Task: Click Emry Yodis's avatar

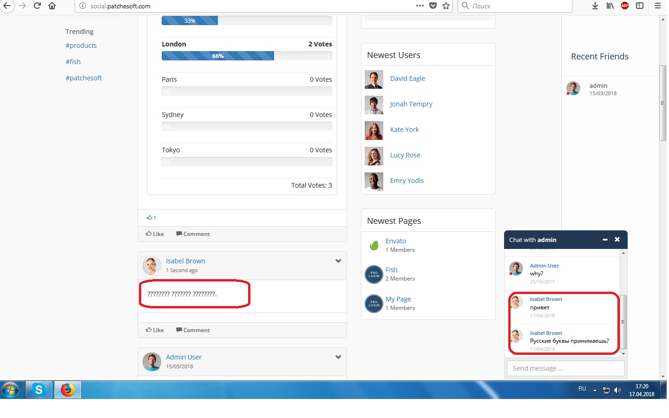Action: pos(374,182)
